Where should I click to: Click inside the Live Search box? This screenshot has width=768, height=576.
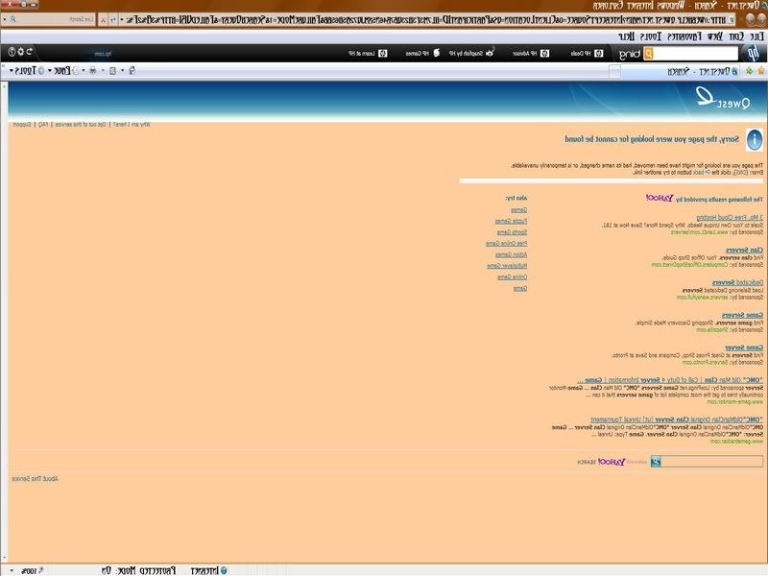coord(55,19)
